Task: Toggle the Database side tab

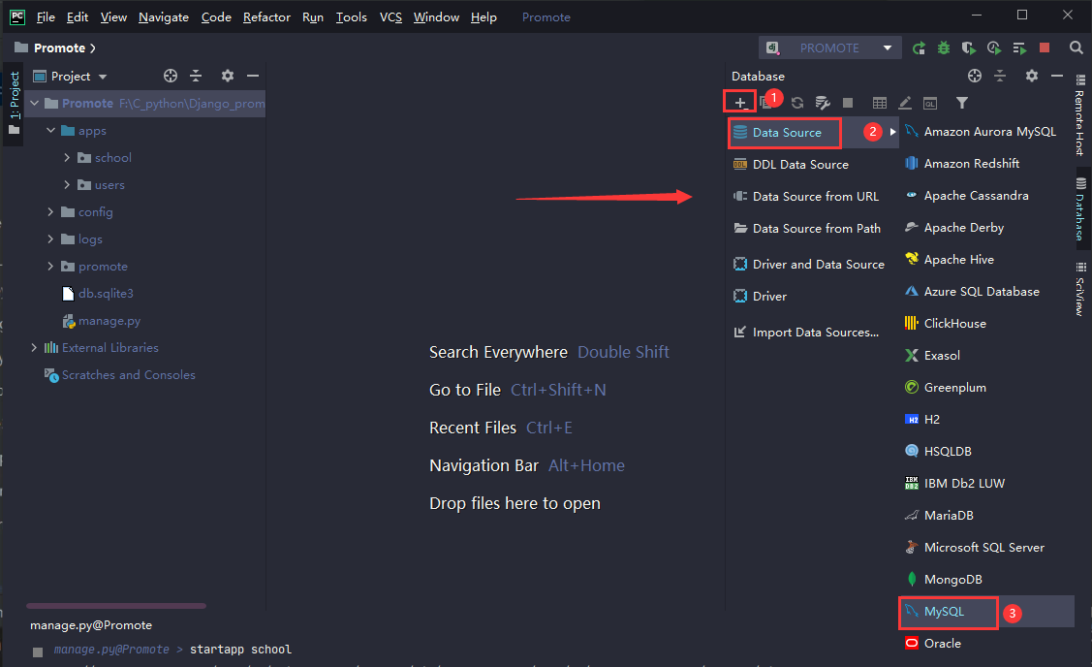Action: pyautogui.click(x=1080, y=208)
